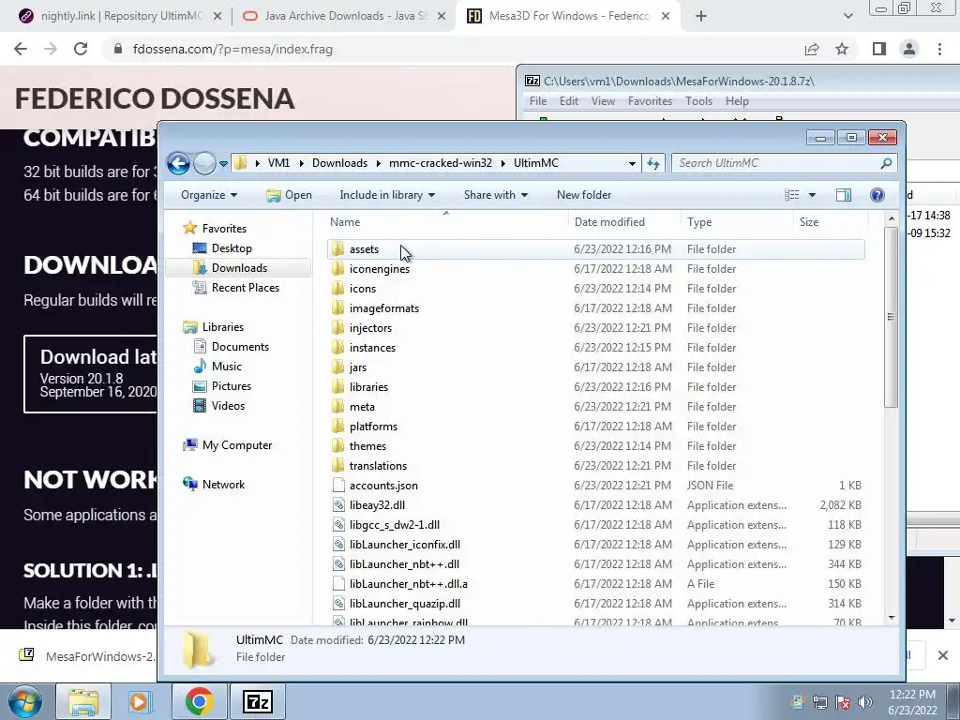Select the injectors folder
The width and height of the screenshot is (960, 720).
click(370, 327)
